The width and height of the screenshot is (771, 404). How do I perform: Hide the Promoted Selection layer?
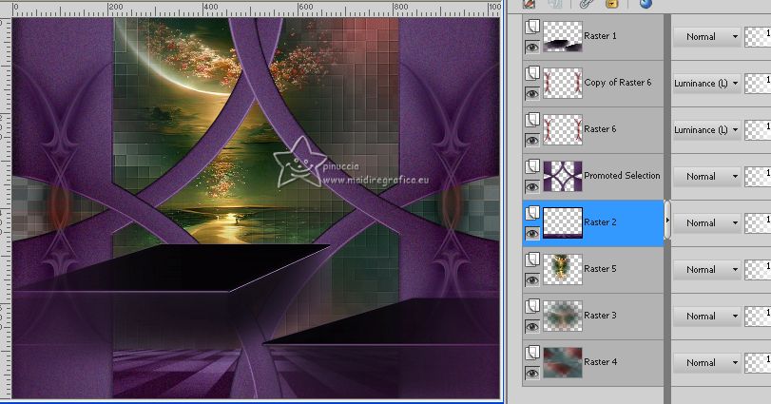(532, 186)
